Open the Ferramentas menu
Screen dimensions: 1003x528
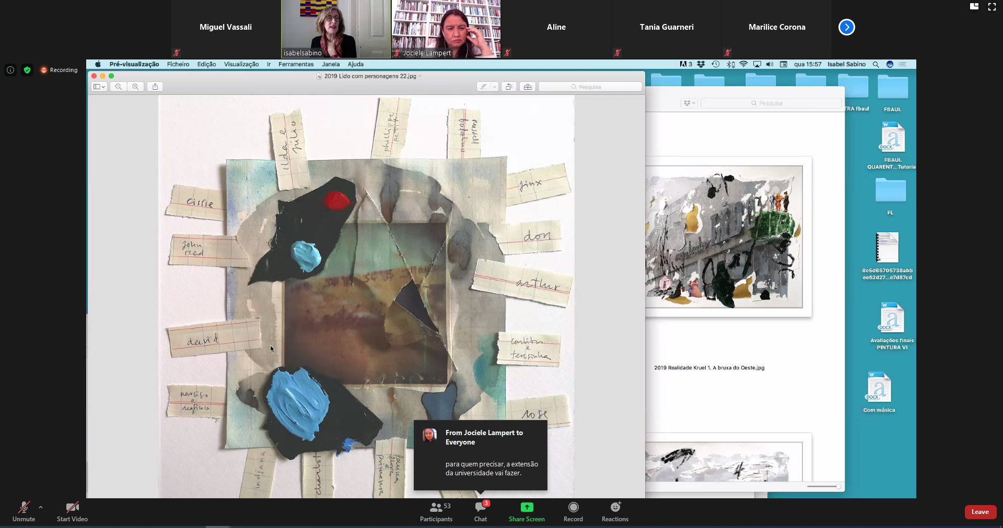296,64
